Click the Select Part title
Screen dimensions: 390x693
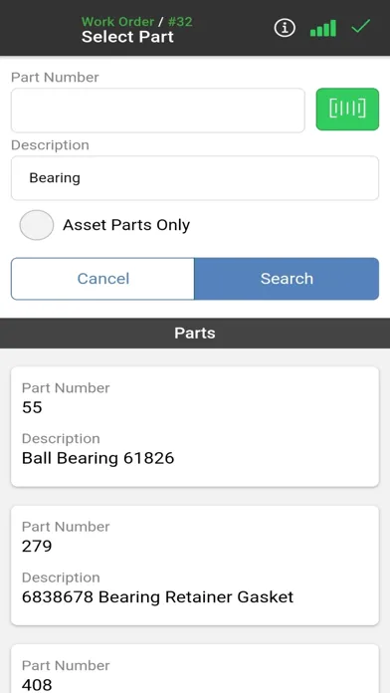(127, 37)
